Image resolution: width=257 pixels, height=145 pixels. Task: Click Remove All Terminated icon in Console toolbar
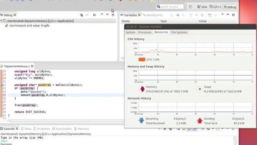pyautogui.click(x=170, y=129)
